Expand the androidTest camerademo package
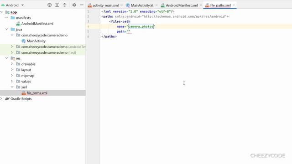This screenshot has width=292, height=164. point(12,46)
